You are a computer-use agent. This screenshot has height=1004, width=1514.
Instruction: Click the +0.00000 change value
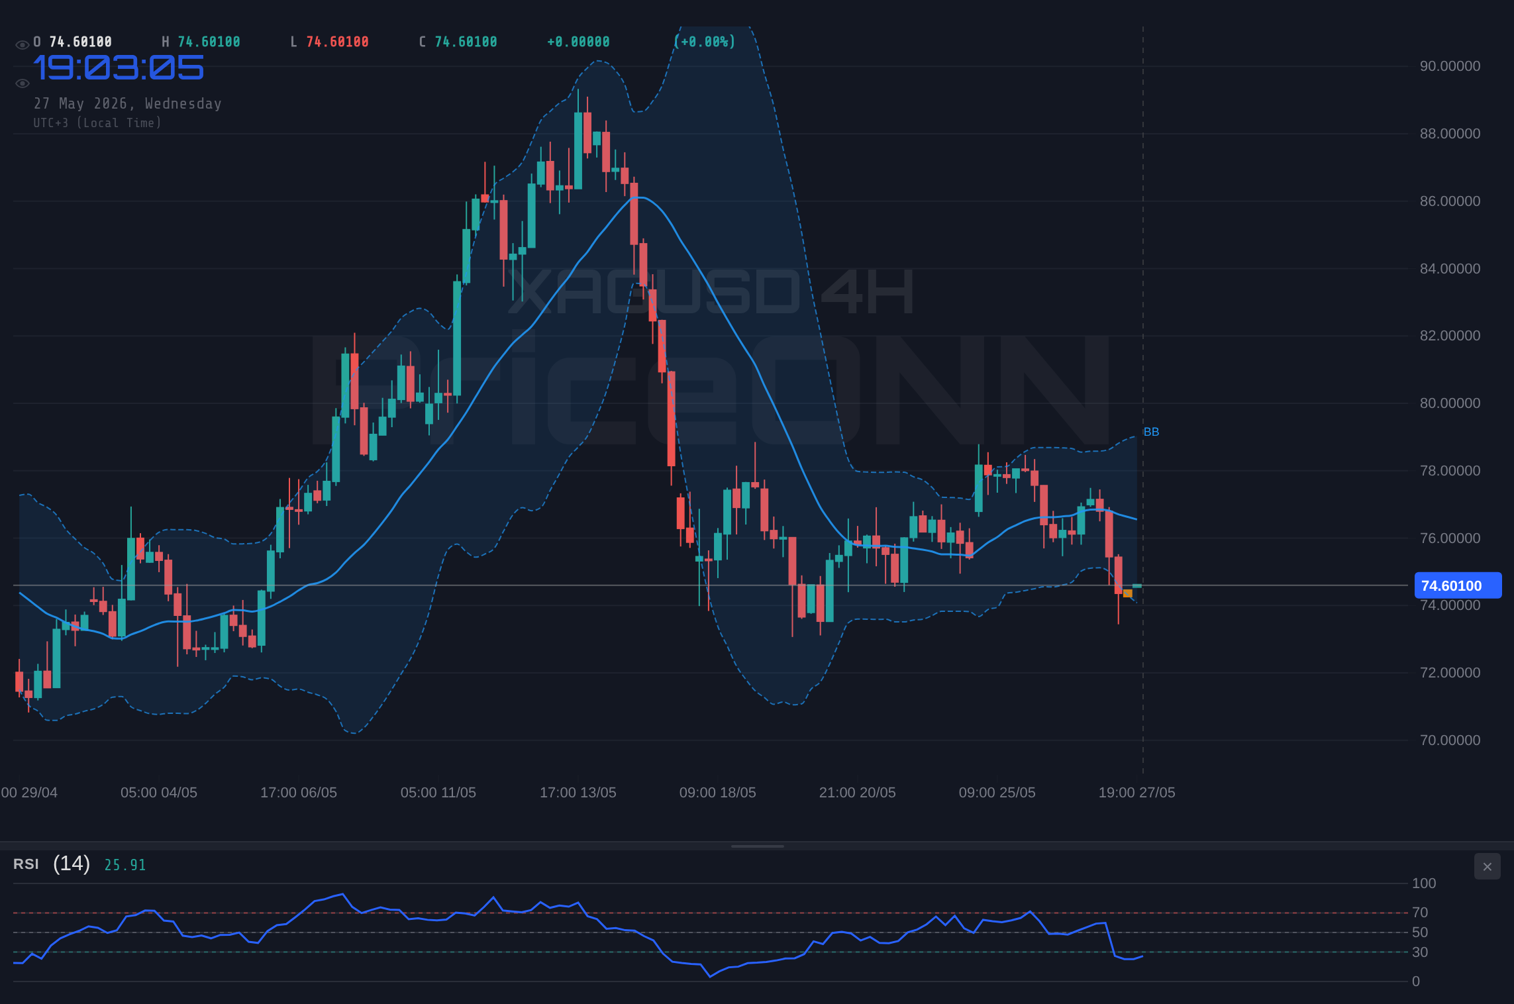pyautogui.click(x=578, y=42)
